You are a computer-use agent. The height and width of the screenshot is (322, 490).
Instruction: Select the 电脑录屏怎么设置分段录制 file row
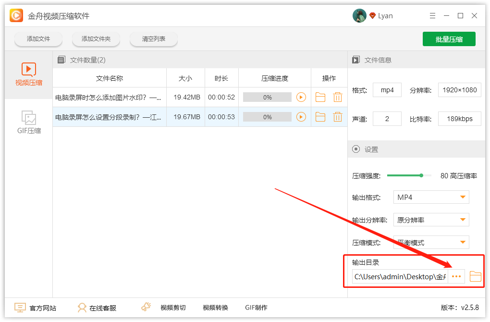coord(200,117)
